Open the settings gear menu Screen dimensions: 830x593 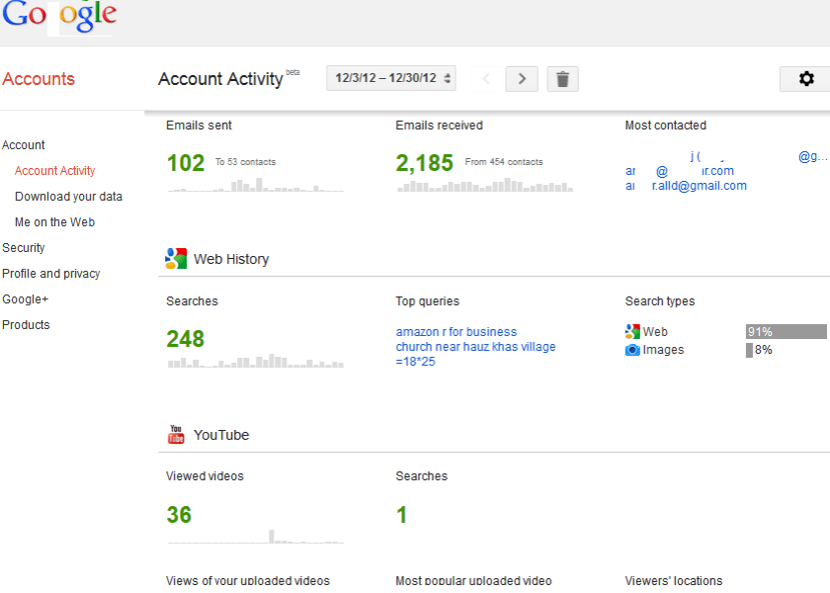[805, 79]
